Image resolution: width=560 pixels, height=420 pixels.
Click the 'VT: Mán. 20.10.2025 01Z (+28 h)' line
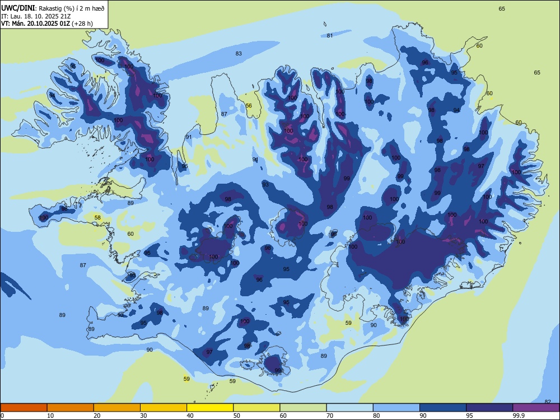[x=47, y=24]
